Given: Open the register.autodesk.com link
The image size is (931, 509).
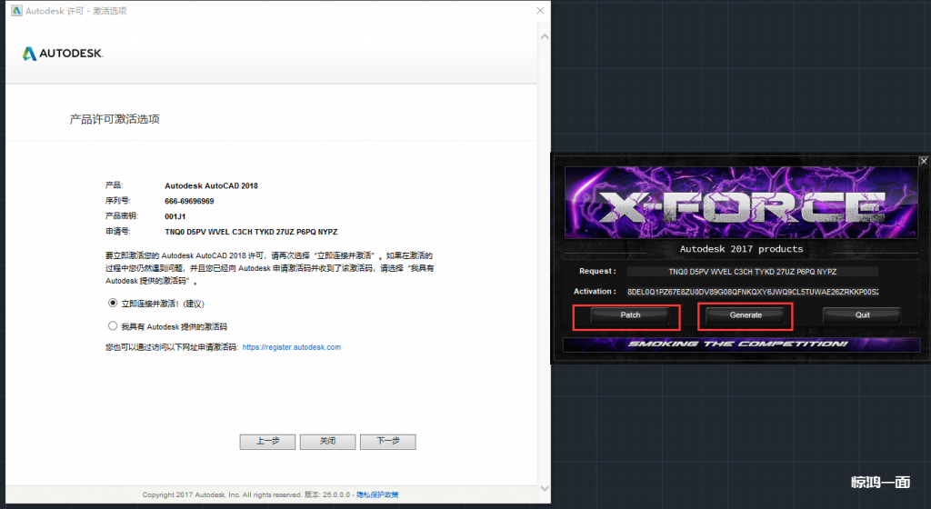Looking at the screenshot, I should tap(291, 347).
